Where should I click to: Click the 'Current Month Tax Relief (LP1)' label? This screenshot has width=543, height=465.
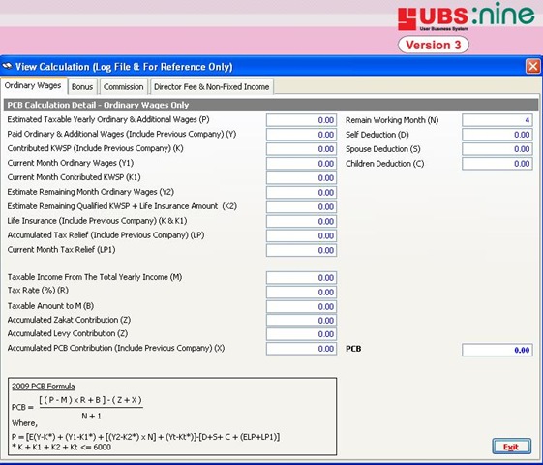(x=61, y=250)
